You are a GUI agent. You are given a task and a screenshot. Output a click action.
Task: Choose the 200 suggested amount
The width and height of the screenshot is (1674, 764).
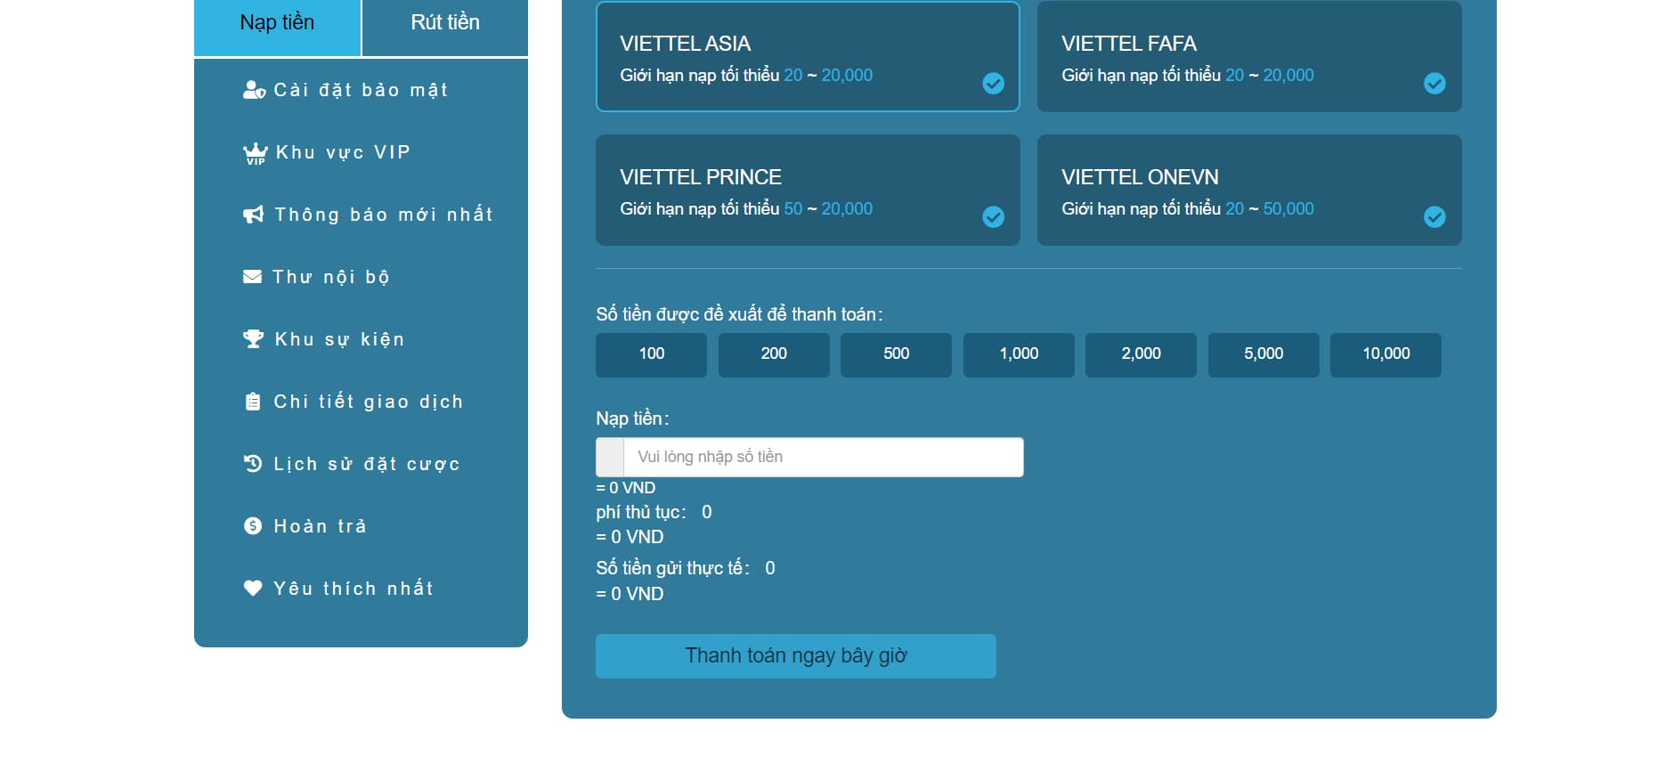pos(774,354)
